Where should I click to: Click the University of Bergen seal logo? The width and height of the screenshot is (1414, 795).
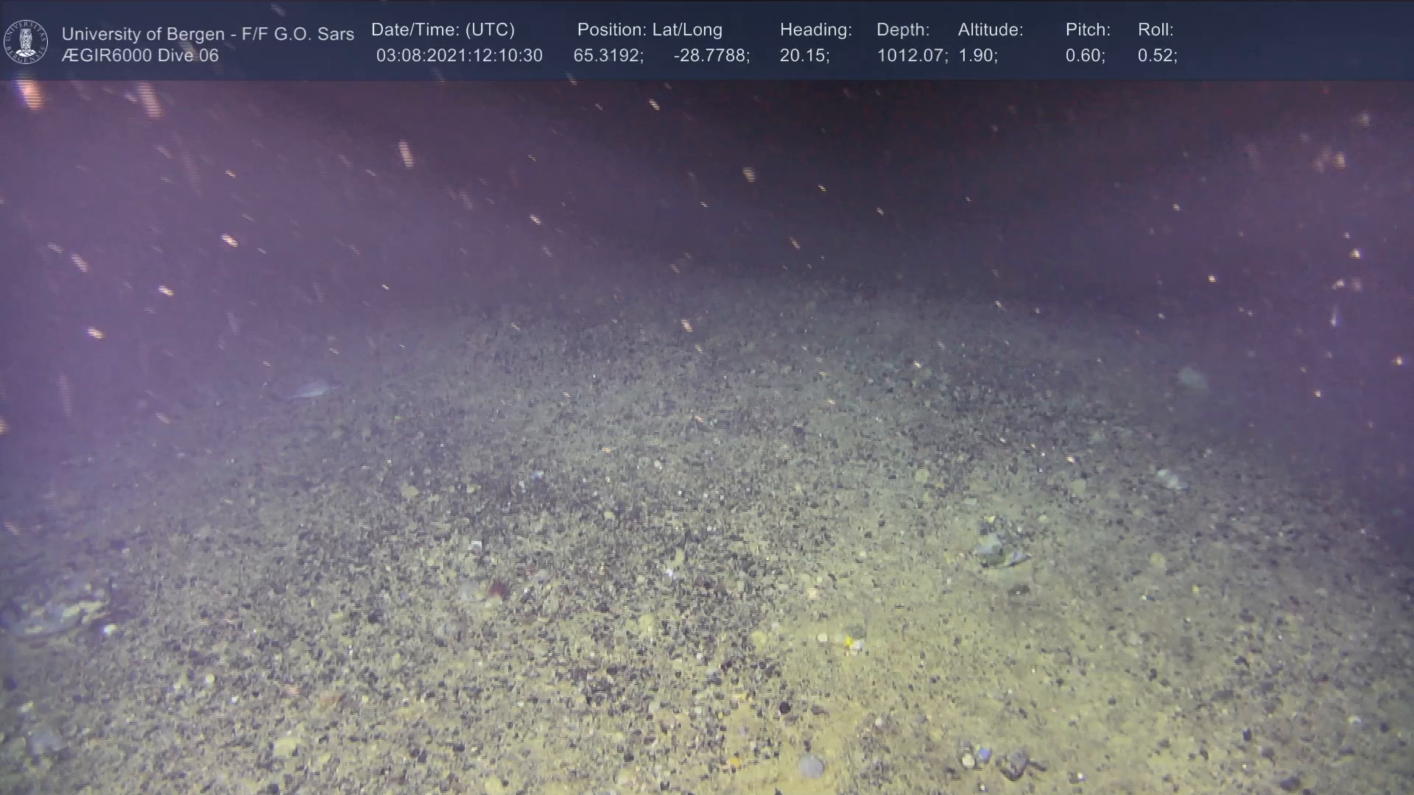(x=26, y=42)
